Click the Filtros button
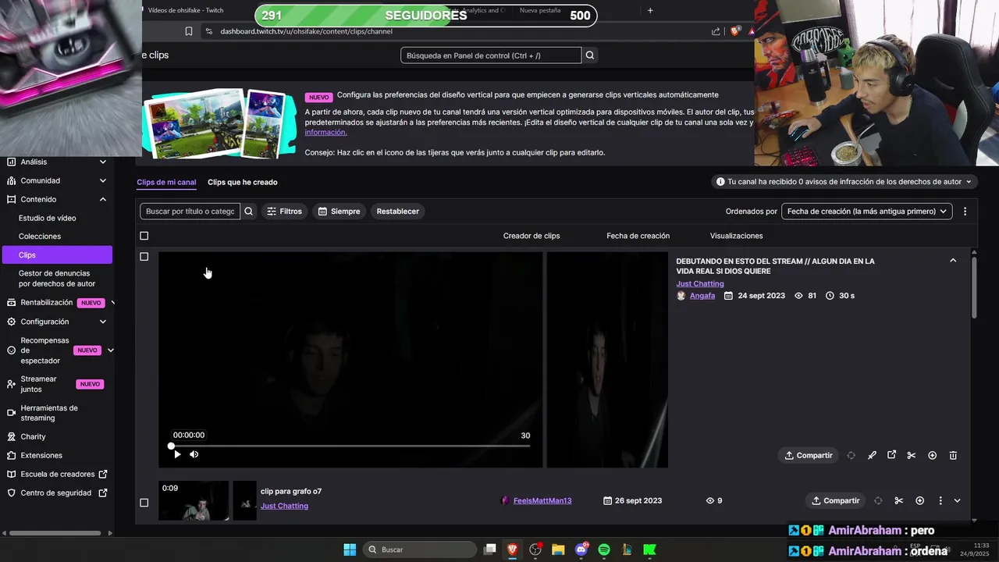999x562 pixels. coord(284,212)
